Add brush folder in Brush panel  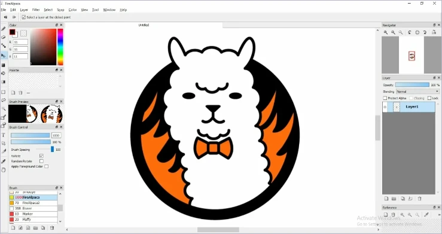pos(35,228)
